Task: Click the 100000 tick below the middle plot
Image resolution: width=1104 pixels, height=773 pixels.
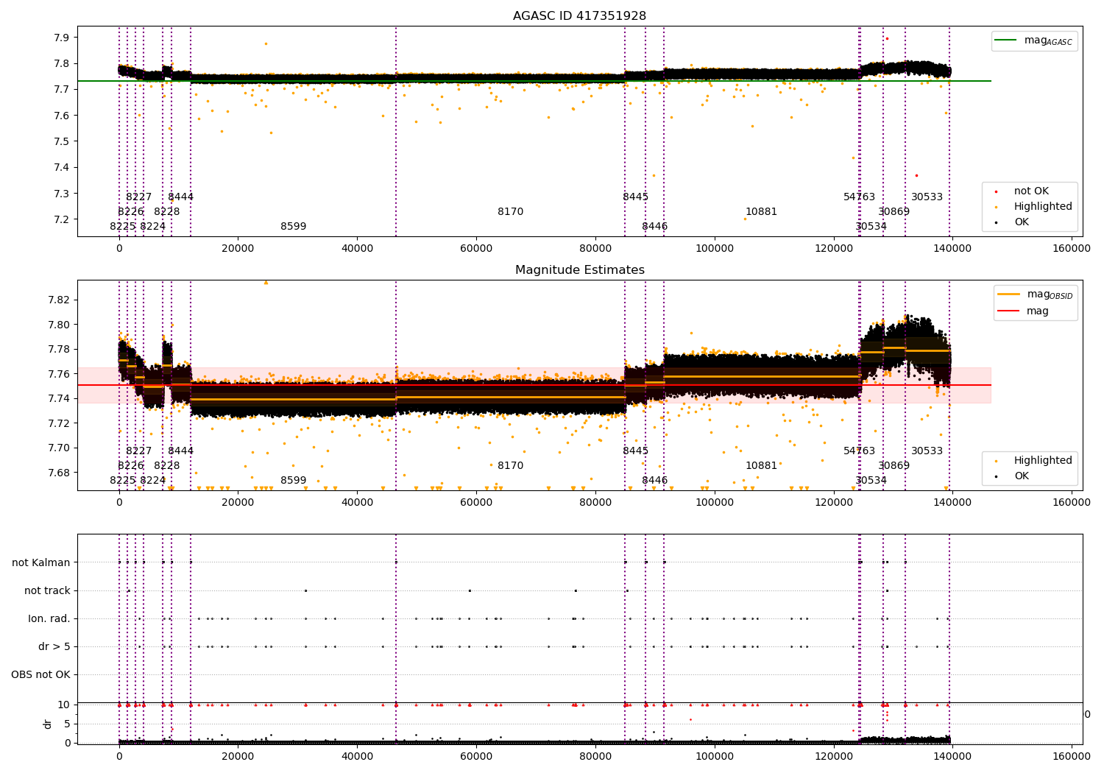Action: pos(715,503)
